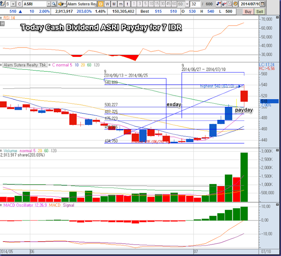Click the Alam Sutera Realty name box
This screenshot has width=281, height=256.
[82, 4]
